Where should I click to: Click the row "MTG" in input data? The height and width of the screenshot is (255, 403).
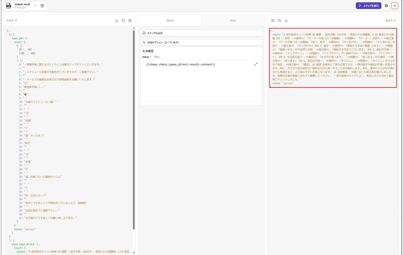[24, 143]
